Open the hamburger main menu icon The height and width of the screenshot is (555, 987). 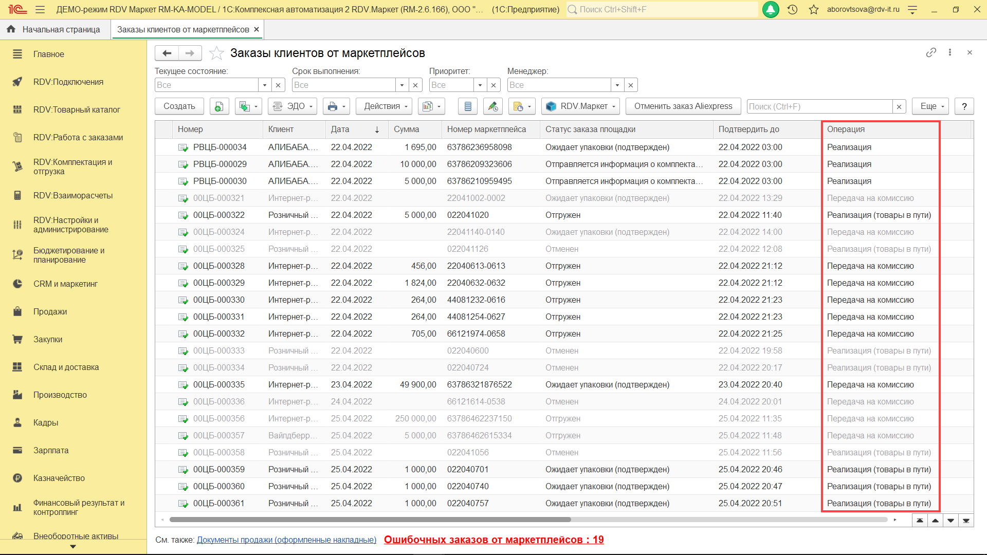coord(40,9)
